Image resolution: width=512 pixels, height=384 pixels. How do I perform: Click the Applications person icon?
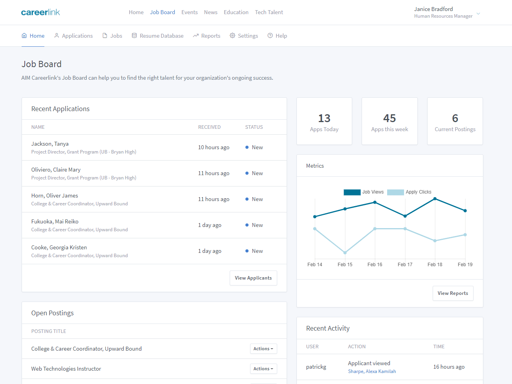point(57,36)
